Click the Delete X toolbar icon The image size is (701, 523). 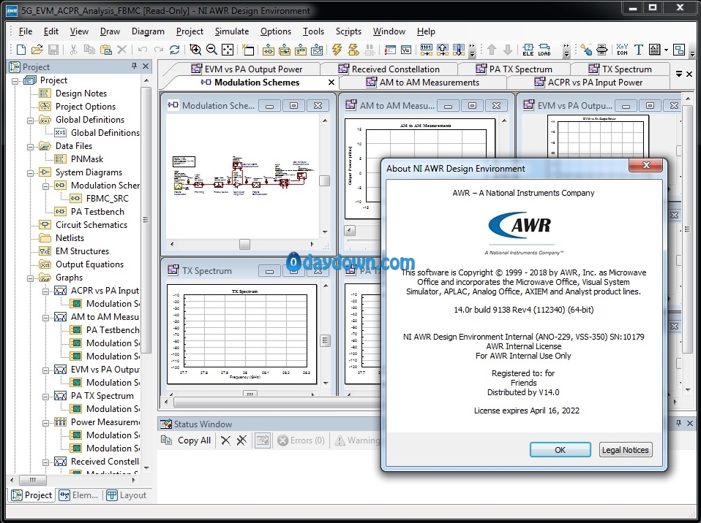tap(121, 50)
